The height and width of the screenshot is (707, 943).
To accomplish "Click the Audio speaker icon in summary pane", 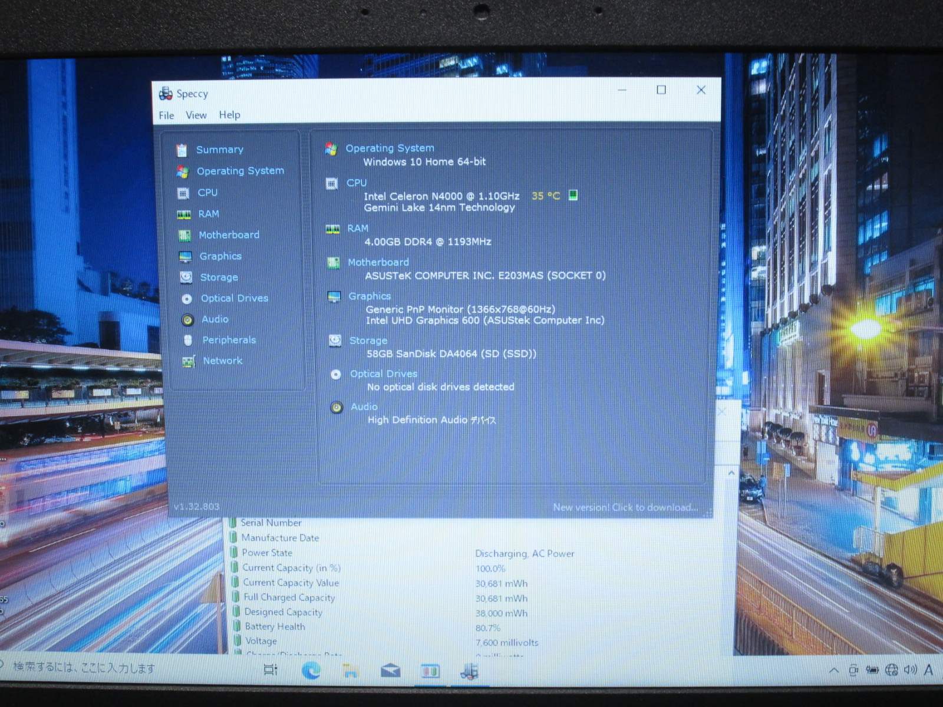I will pyautogui.click(x=337, y=407).
